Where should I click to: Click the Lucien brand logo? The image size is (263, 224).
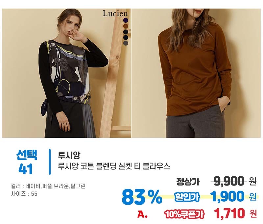click(115, 13)
